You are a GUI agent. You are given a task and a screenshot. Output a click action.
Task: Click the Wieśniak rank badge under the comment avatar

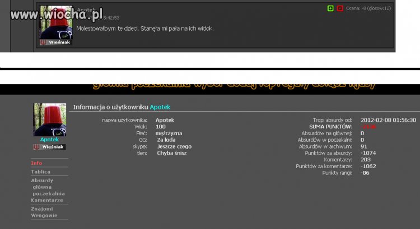pyautogui.click(x=56, y=42)
